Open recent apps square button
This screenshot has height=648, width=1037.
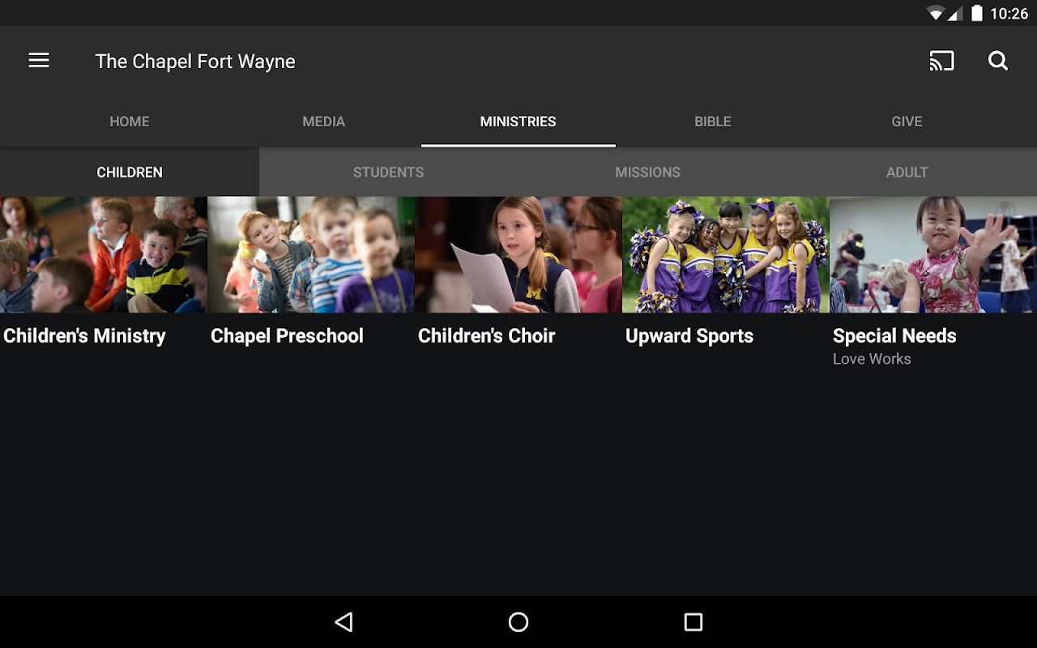[x=693, y=622]
